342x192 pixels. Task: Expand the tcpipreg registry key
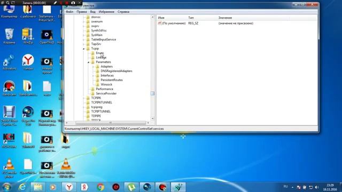tap(84, 107)
